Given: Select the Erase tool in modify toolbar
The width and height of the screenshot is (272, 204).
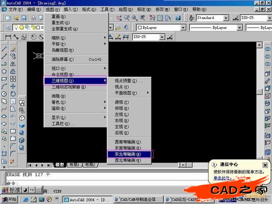Looking at the screenshot, I should click(x=13, y=49).
